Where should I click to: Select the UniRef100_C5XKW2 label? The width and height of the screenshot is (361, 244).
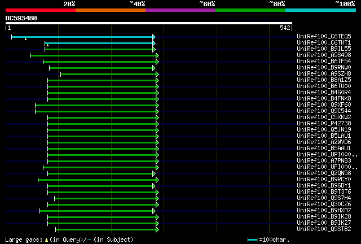[324, 117]
